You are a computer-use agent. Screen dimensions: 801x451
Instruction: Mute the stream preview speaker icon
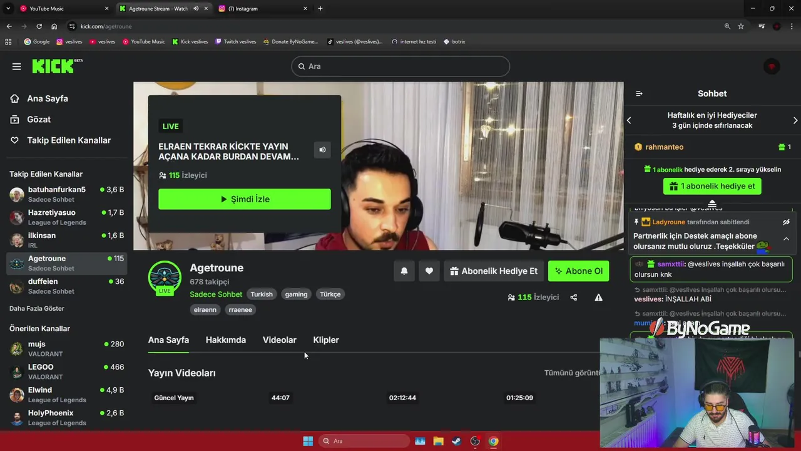322,150
